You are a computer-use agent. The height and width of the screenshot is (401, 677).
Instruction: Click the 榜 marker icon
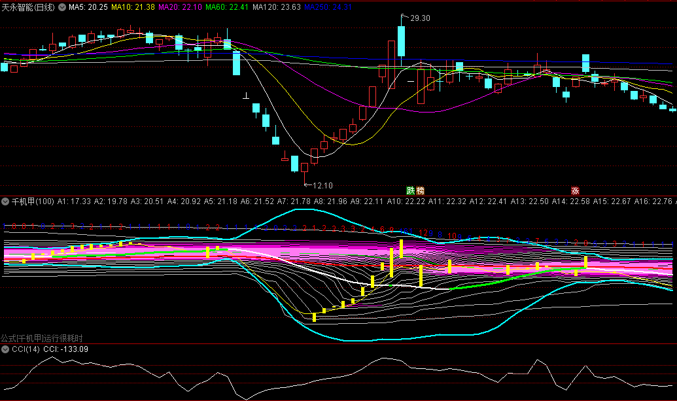(x=420, y=191)
